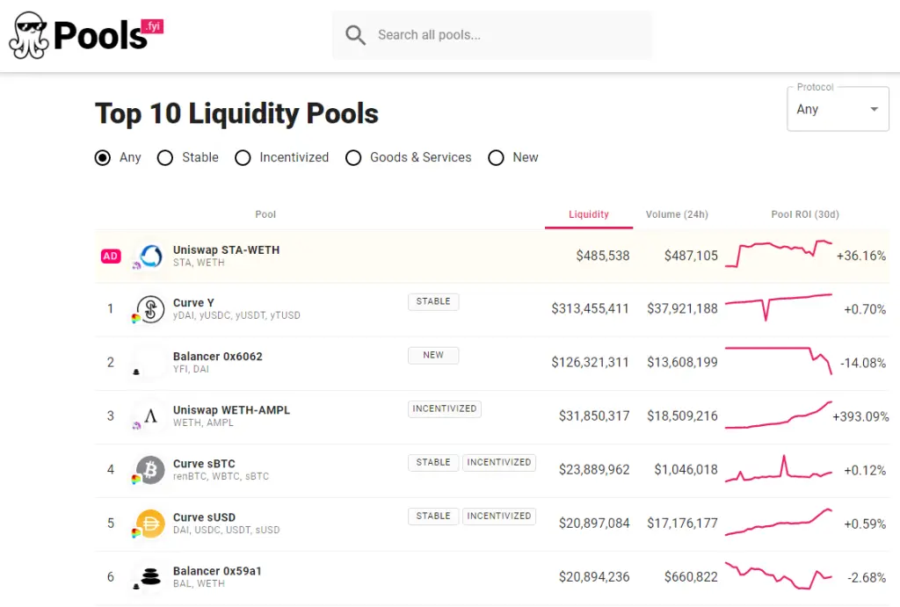Open the Uniswap STA-WETH pool token icon
This screenshot has width=900, height=607.
point(151,256)
